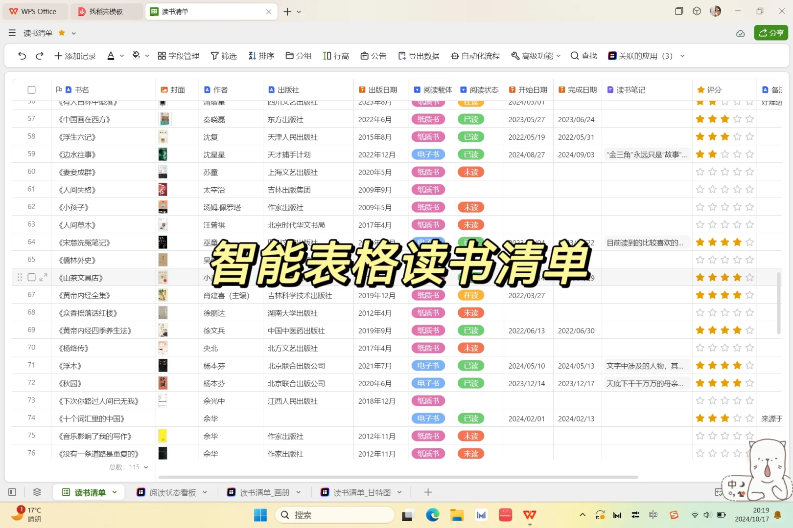The image size is (793, 528).
Task: Add a new view with the plus icon
Action: click(428, 492)
